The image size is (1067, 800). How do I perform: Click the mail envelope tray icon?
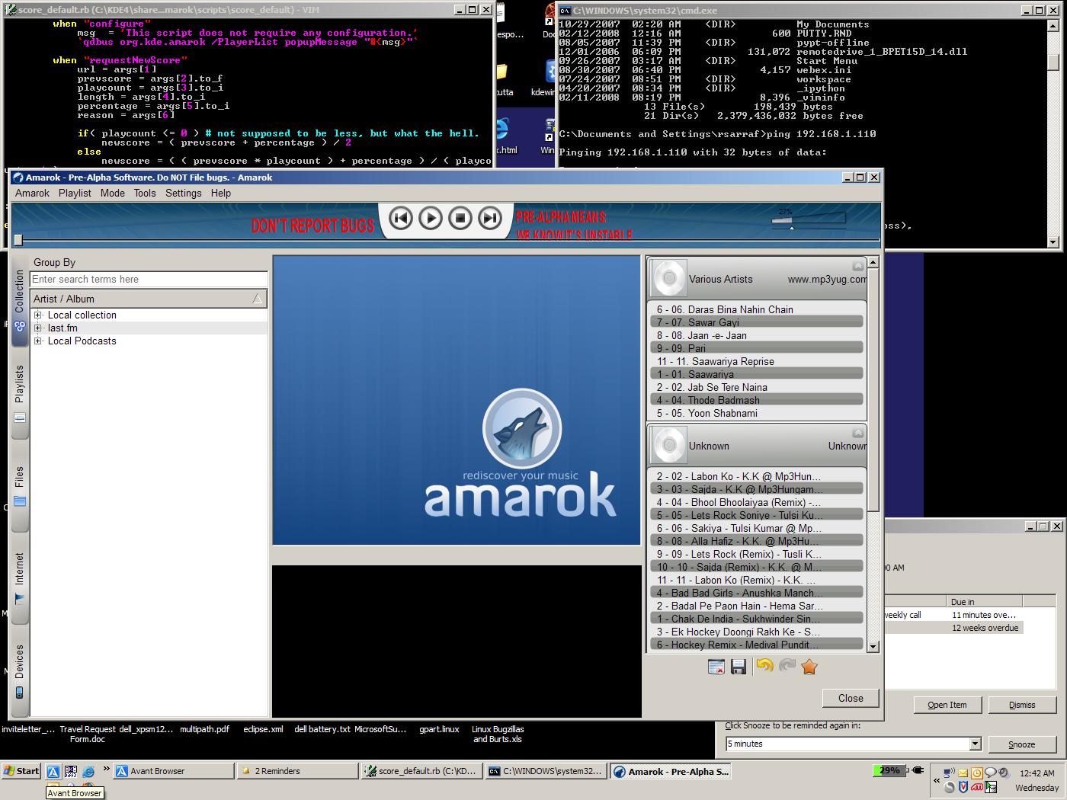963,773
